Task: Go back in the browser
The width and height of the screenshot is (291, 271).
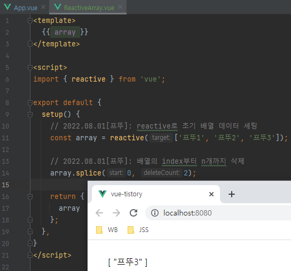Action: [99, 213]
